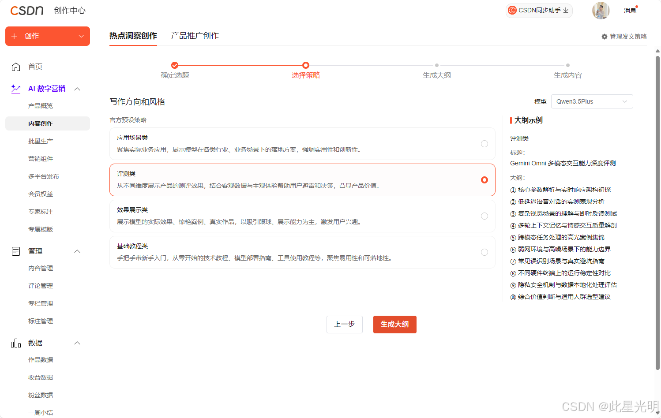Open 管理发文策略 link
661x418 pixels.
point(628,37)
